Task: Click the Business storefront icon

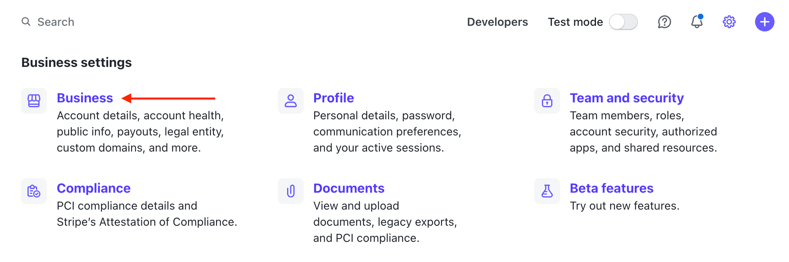Action: click(34, 101)
